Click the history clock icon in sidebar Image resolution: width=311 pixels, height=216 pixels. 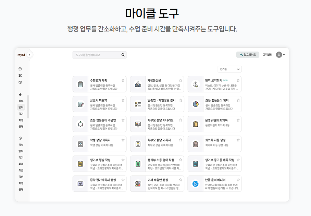pyautogui.click(x=20, y=138)
